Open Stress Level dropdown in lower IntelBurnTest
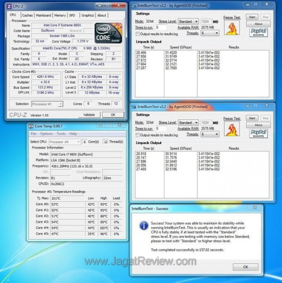282x283 pixels. coord(188,123)
